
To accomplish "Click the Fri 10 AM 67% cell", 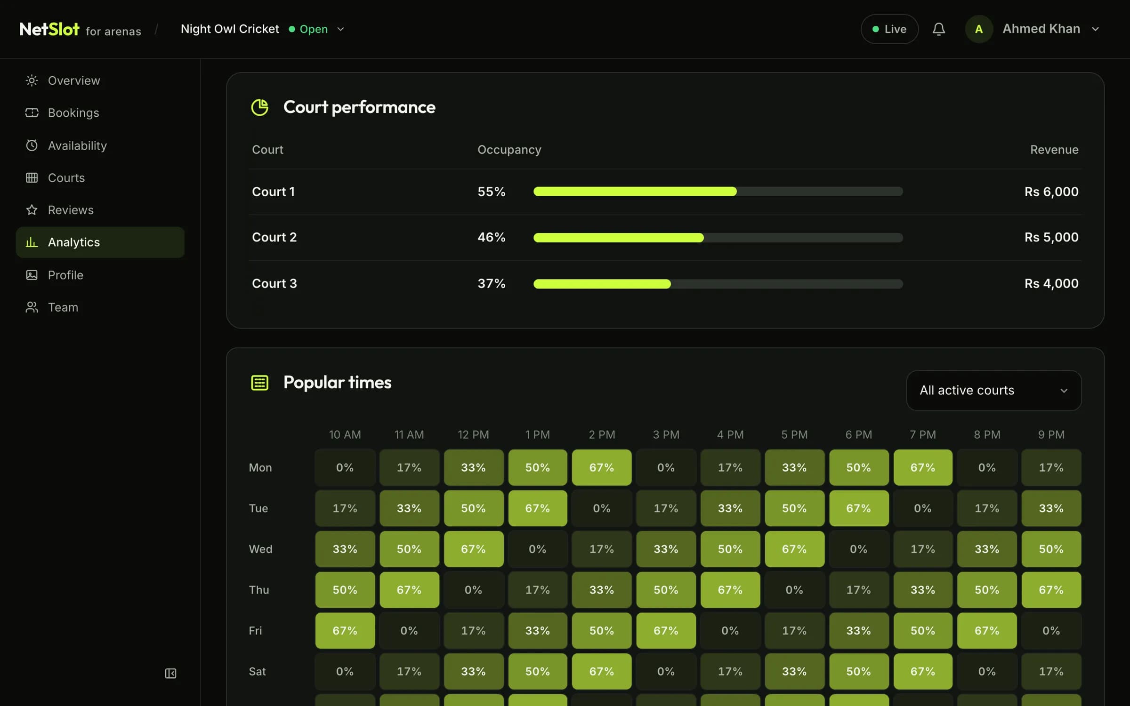I will point(345,631).
